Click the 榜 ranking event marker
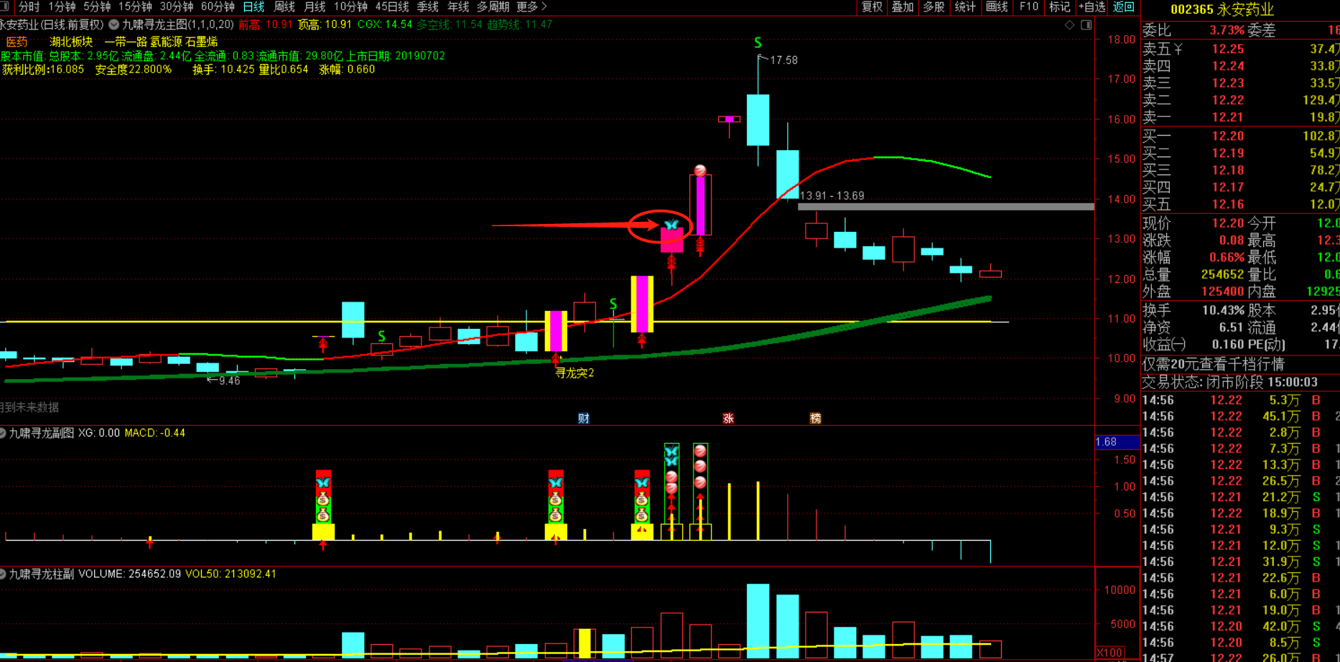Screen dimensions: 1340x662 tap(815, 419)
